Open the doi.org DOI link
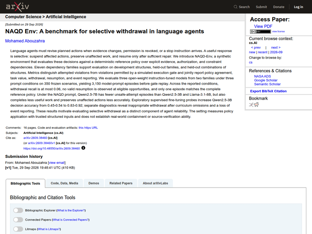 click(52, 149)
